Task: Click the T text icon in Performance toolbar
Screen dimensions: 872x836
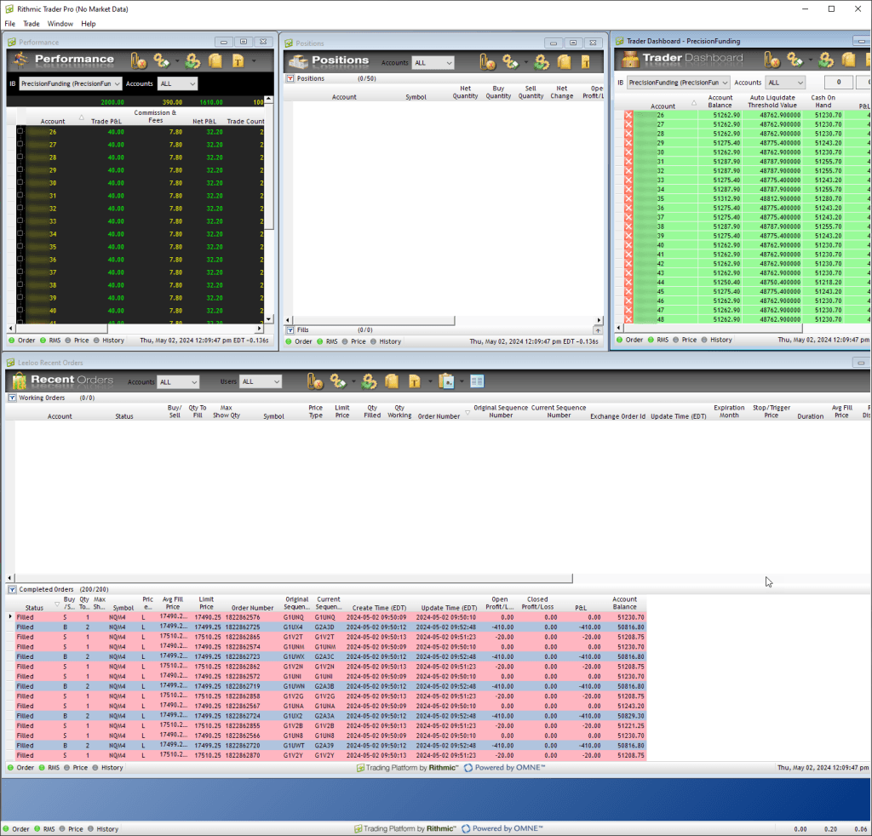Action: 238,60
